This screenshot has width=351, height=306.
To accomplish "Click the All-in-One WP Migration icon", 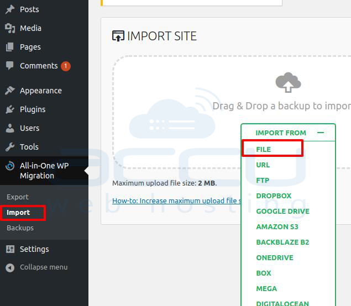I will (10, 166).
